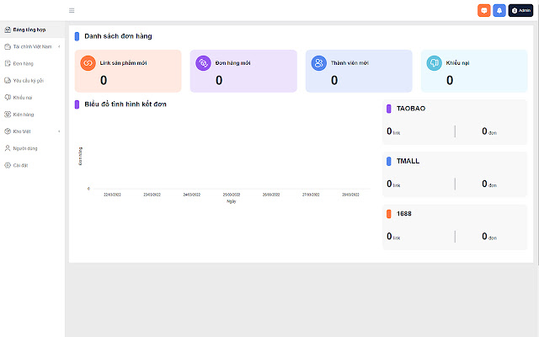Click the TMALL panel title
This screenshot has height=337, width=539.
tap(408, 161)
